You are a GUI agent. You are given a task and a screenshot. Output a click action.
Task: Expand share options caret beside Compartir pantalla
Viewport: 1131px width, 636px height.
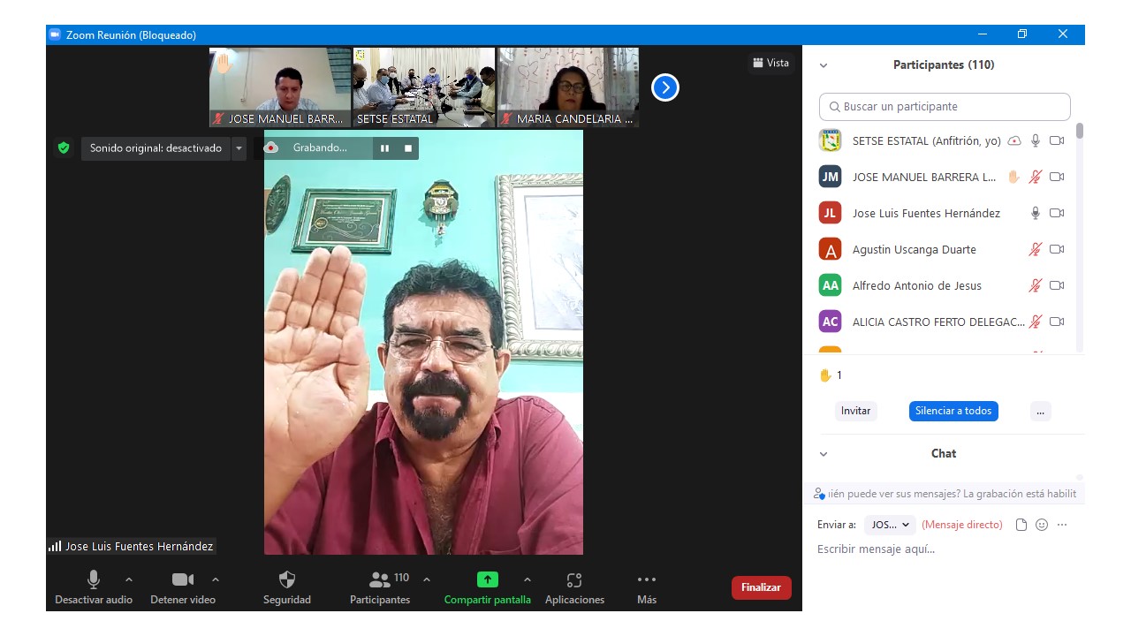[528, 579]
